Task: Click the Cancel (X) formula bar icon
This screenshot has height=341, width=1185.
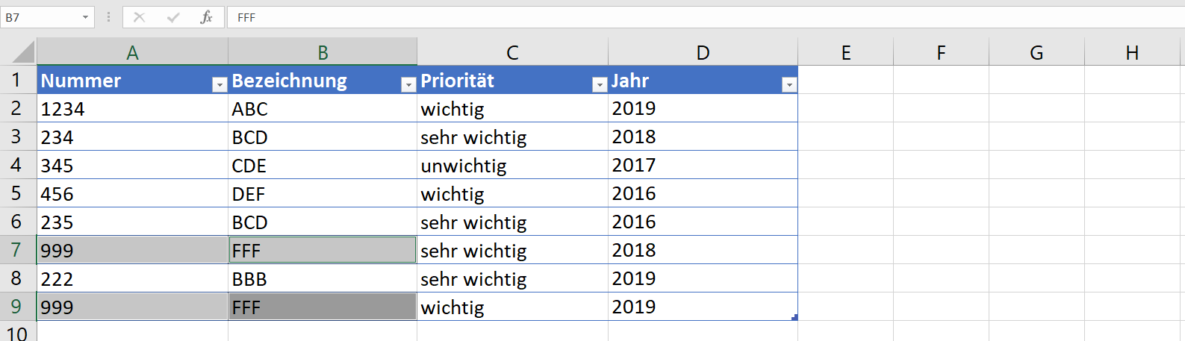Action: pyautogui.click(x=140, y=17)
